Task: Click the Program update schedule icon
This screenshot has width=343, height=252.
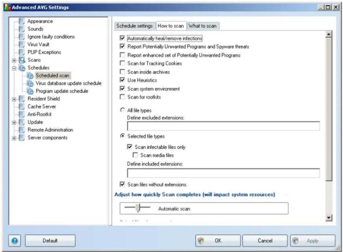Action: (30, 91)
